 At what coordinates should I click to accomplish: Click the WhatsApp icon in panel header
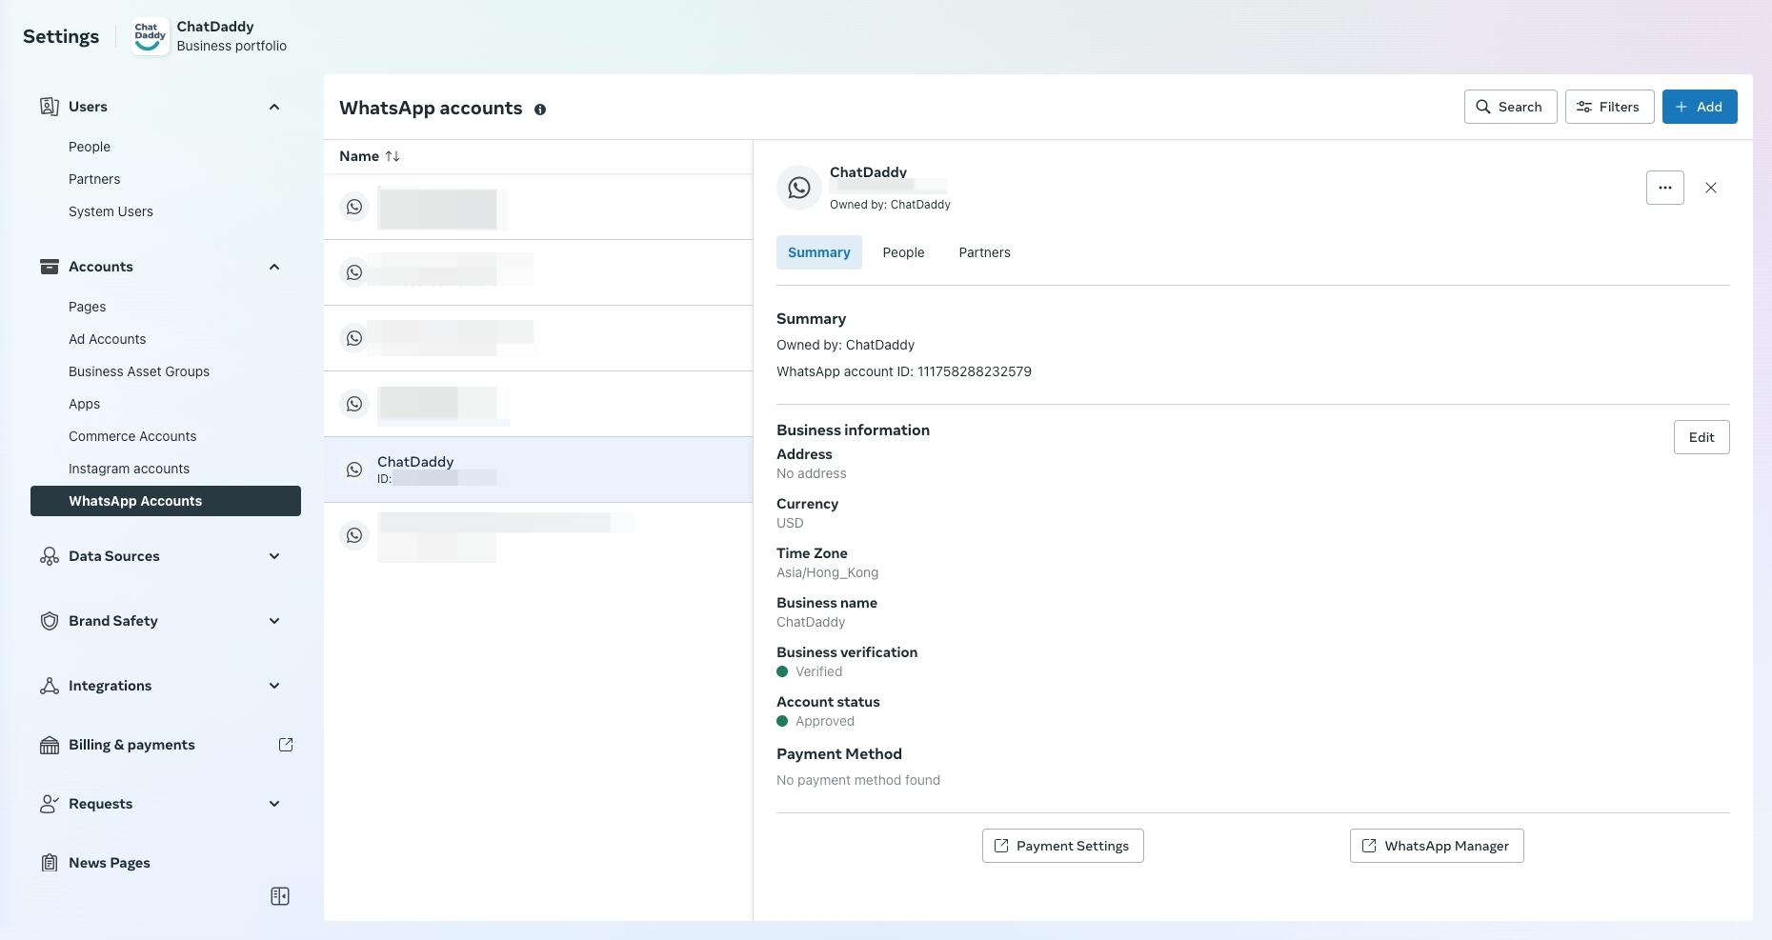click(x=799, y=188)
